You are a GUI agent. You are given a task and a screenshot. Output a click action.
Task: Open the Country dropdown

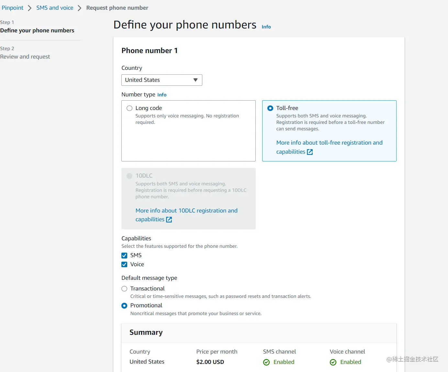point(195,80)
